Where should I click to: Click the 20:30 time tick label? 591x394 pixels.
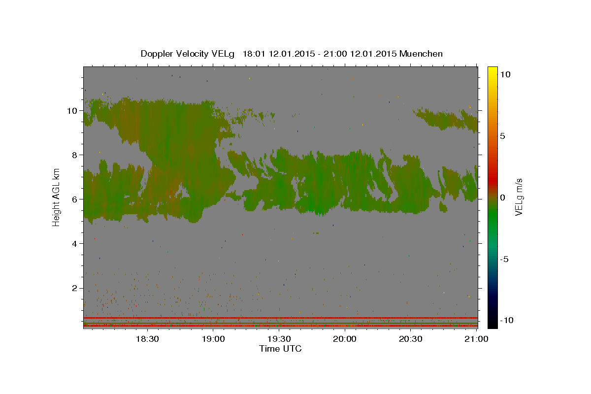coord(410,339)
